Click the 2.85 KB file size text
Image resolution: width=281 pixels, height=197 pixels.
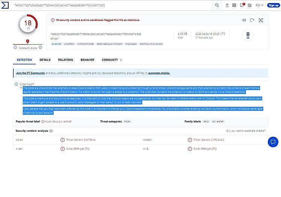(x=183, y=34)
